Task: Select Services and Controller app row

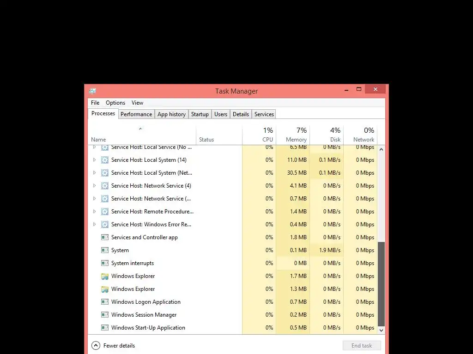Action: [x=233, y=237]
